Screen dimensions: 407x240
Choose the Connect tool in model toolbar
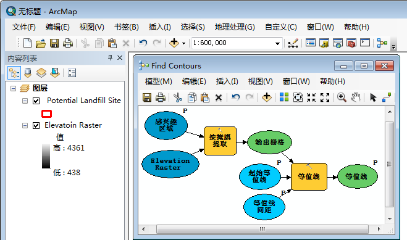387,97
